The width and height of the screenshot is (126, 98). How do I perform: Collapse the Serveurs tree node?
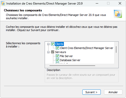pyautogui.click(x=48, y=52)
